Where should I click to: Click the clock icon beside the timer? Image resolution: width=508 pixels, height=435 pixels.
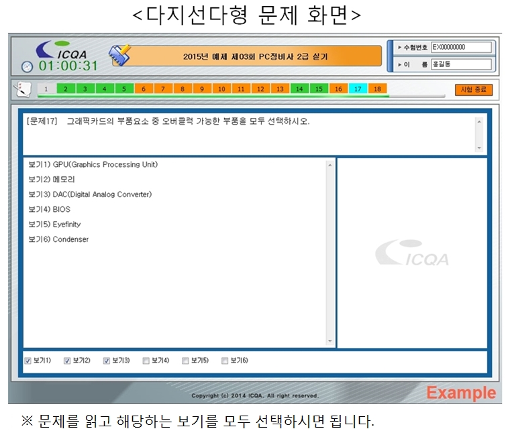[27, 66]
